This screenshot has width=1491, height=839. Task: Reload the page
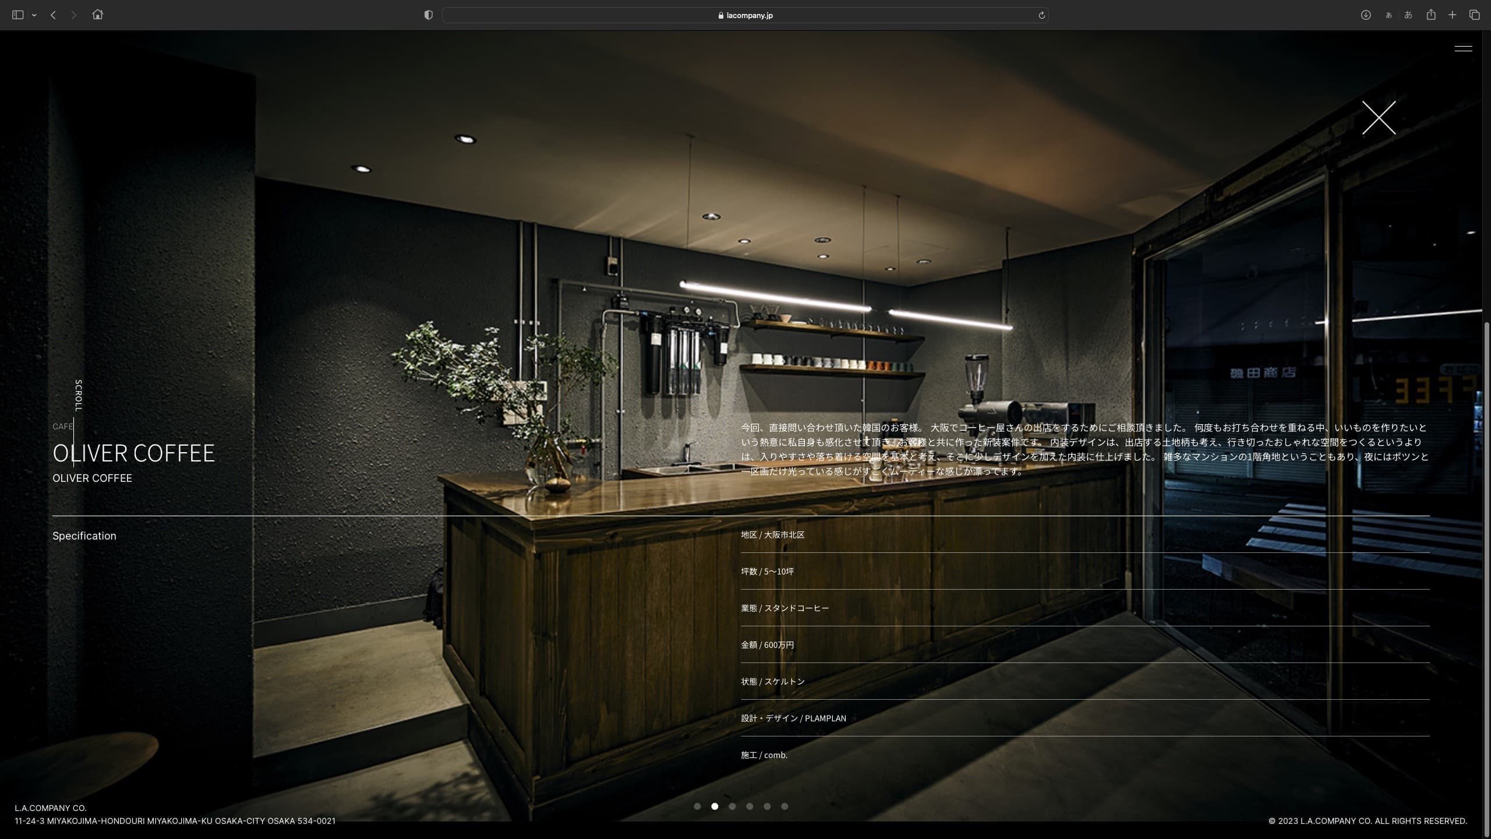pyautogui.click(x=1041, y=15)
